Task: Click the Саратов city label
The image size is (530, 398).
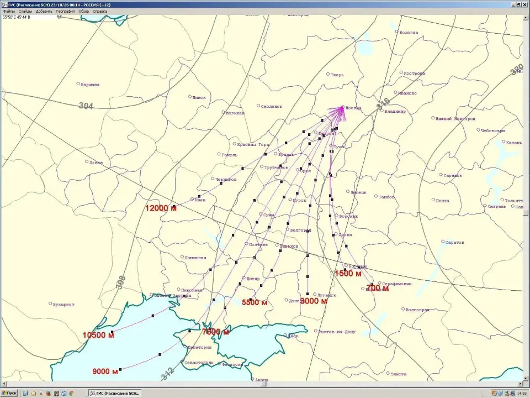Action: point(455,242)
